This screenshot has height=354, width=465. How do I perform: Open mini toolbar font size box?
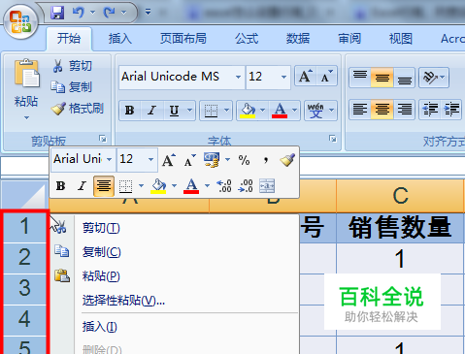(137, 159)
